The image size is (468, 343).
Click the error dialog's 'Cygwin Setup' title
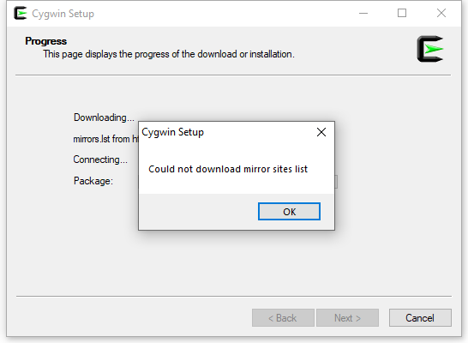172,132
